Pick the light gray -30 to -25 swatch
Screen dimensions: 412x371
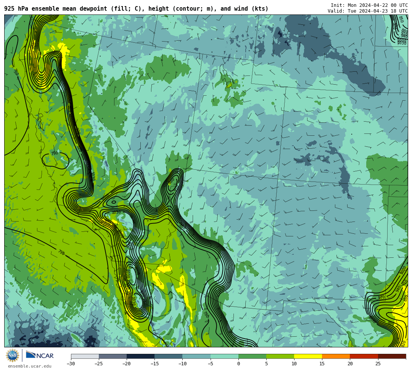(x=85, y=356)
